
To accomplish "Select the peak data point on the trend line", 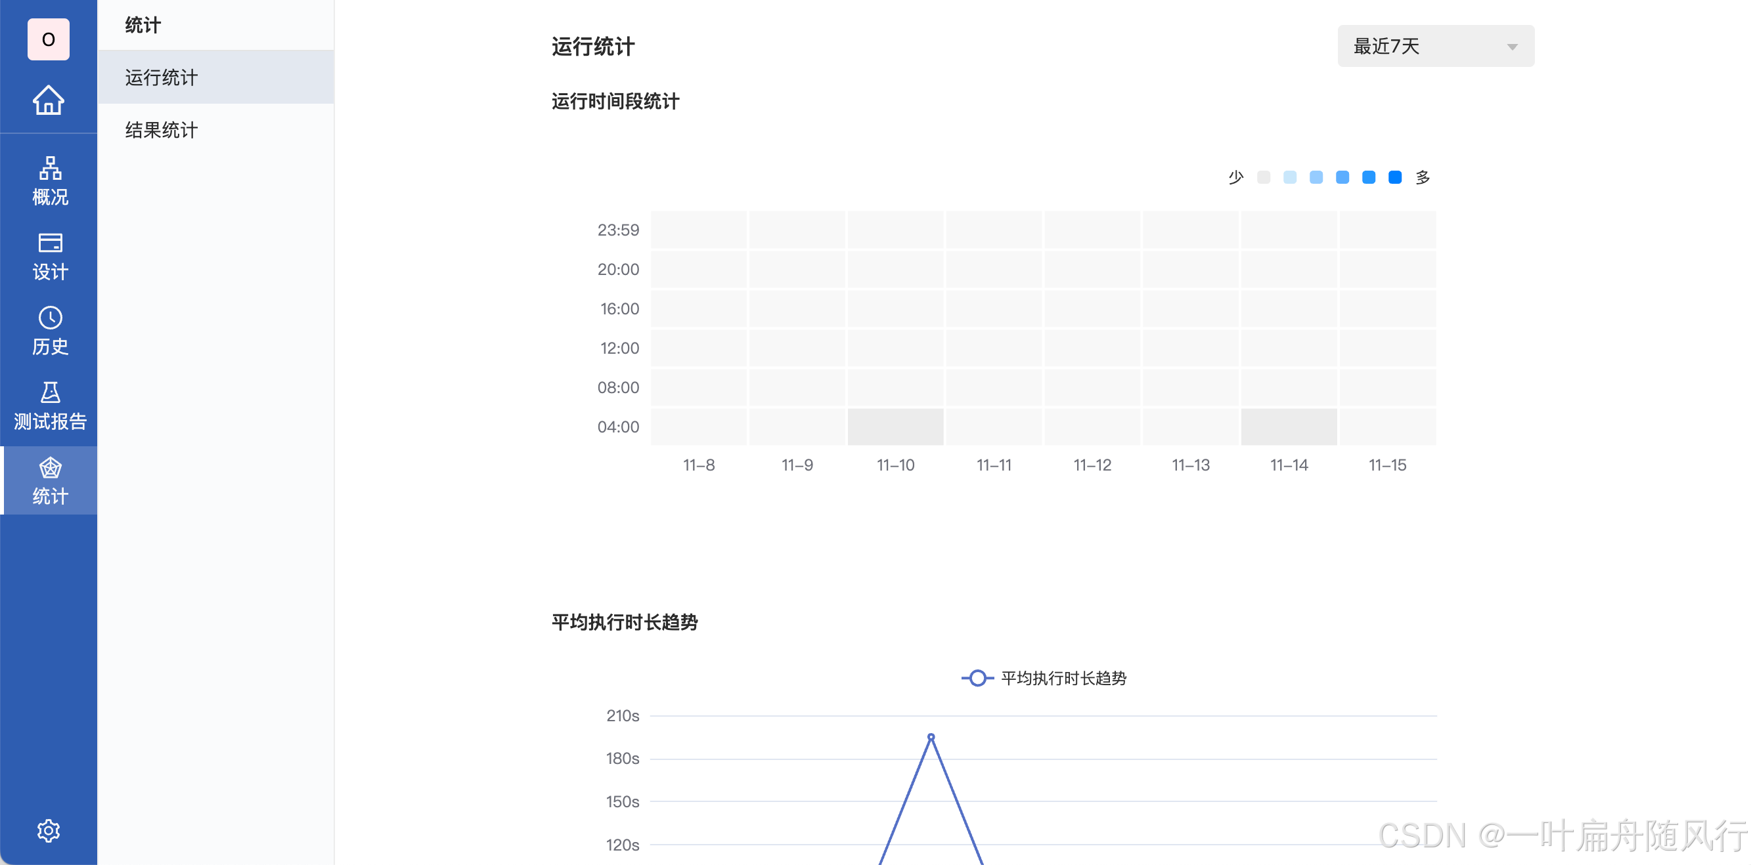I will tap(931, 736).
